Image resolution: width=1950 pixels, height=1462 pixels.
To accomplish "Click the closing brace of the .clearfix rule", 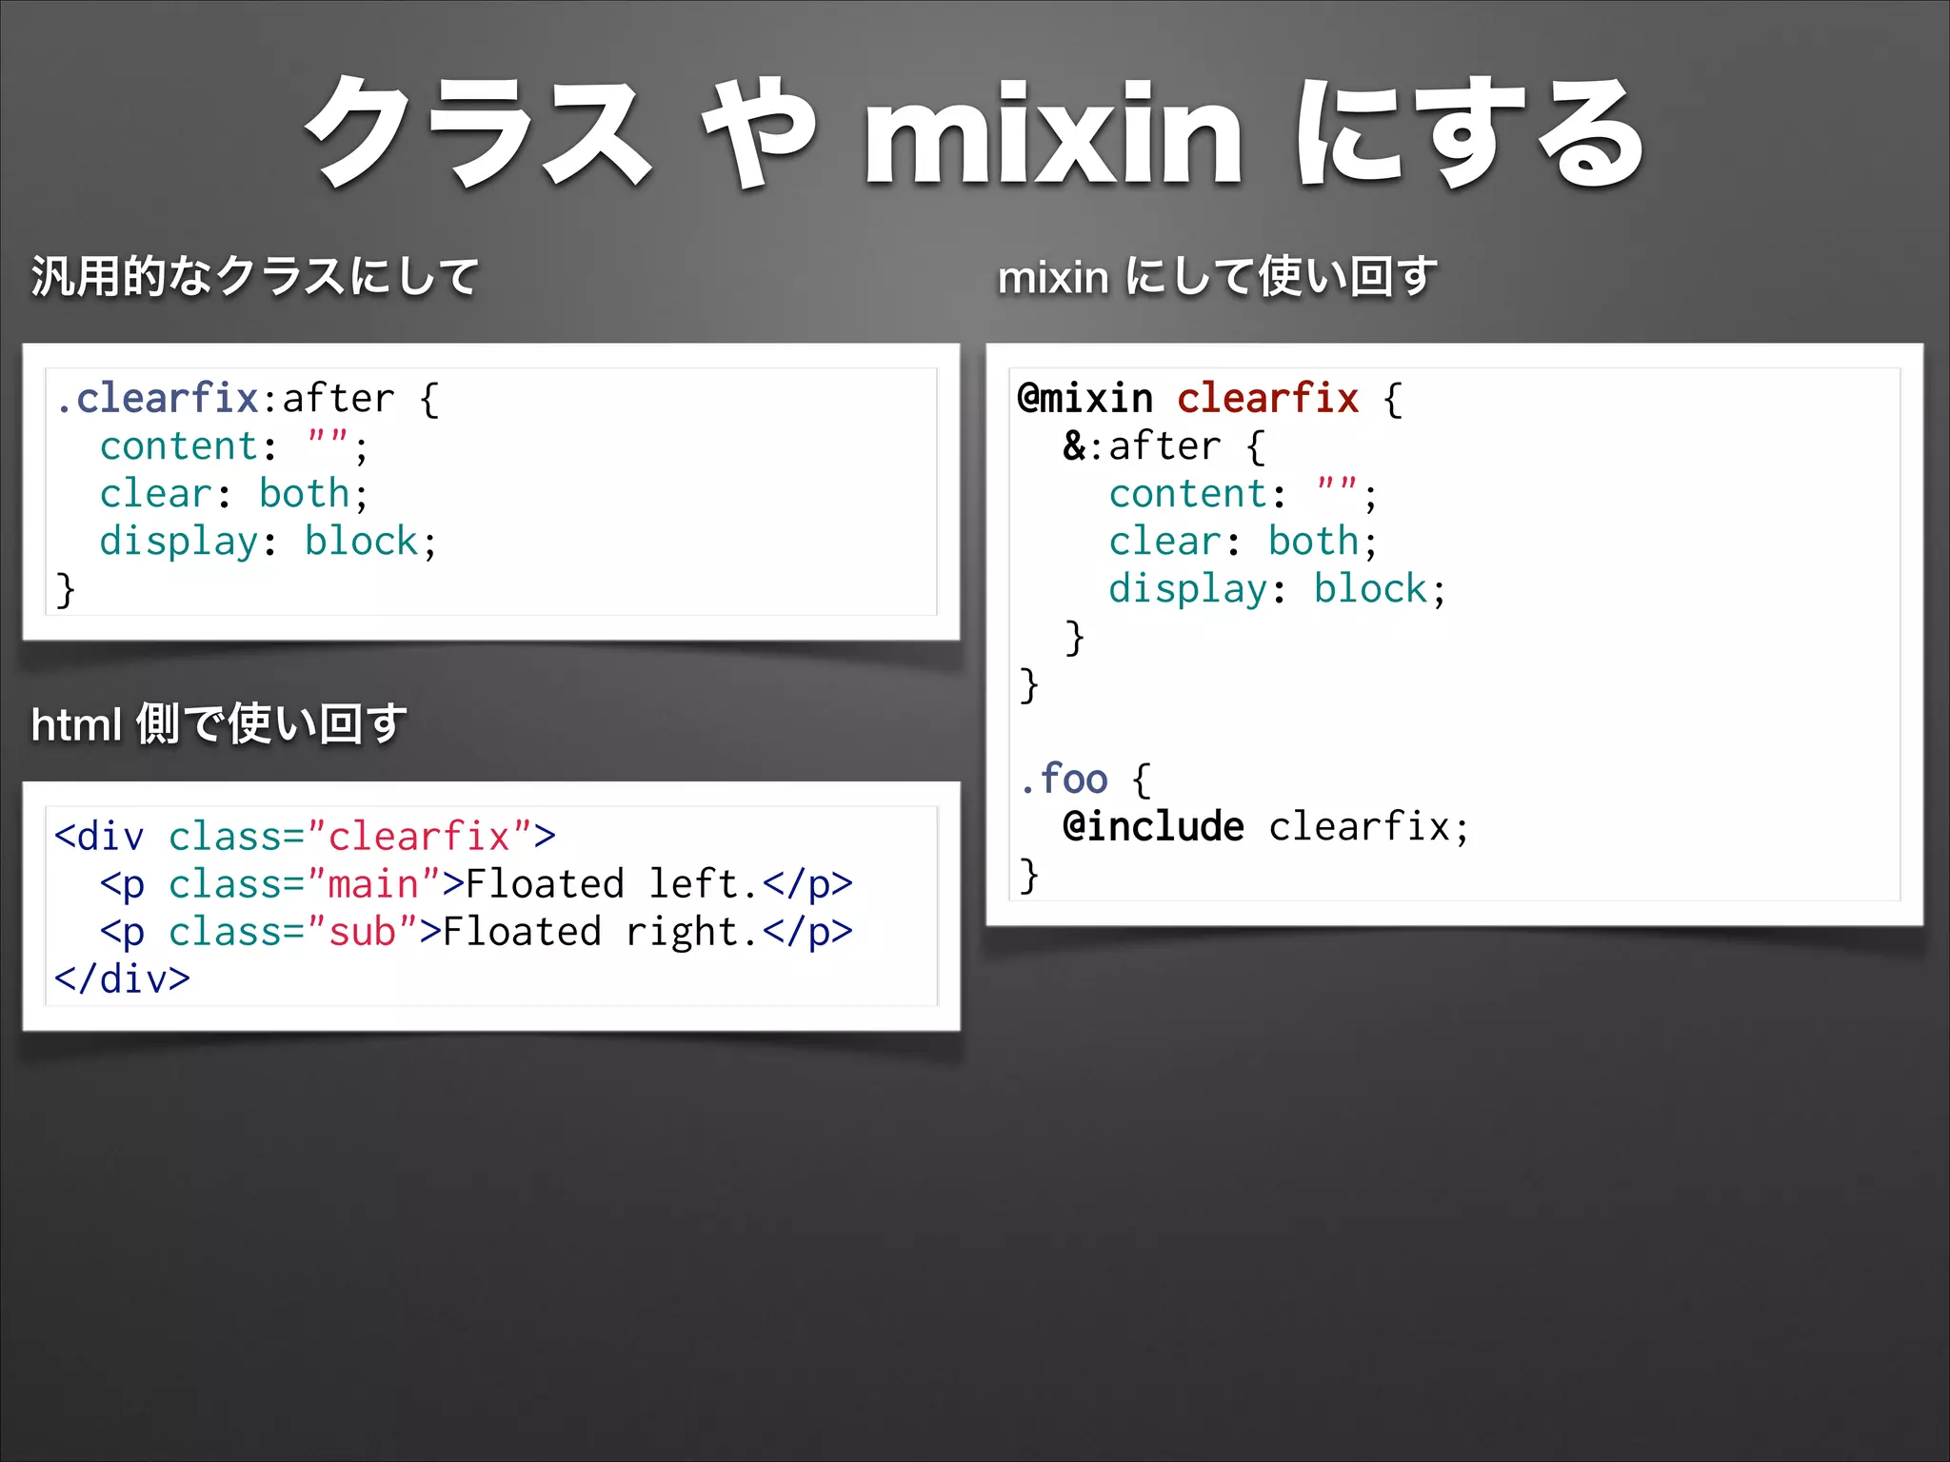I will click(66, 589).
